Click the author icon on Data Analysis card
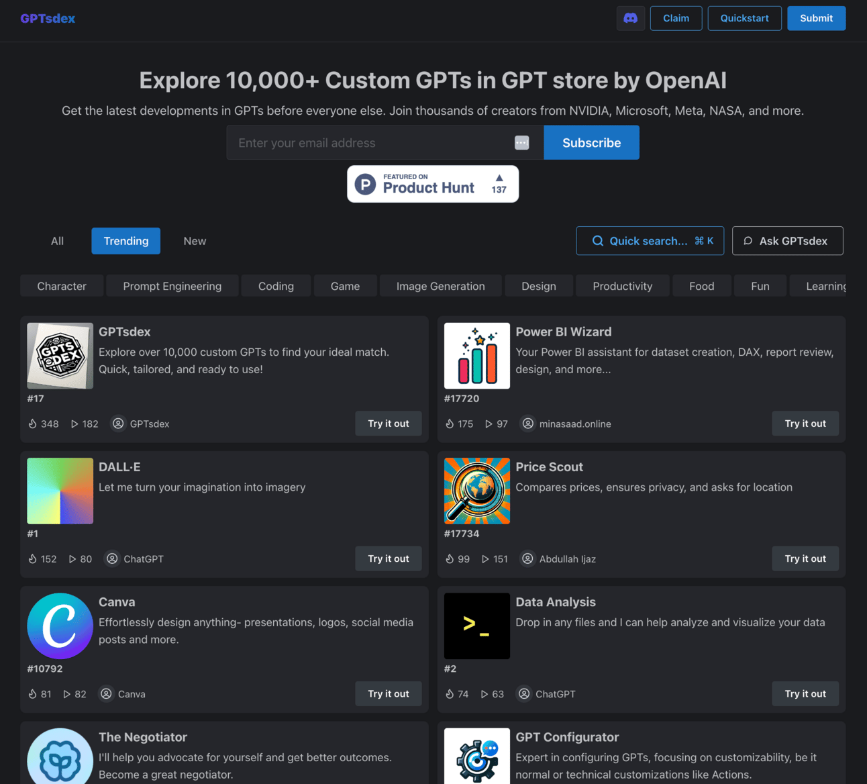The height and width of the screenshot is (784, 867). 524,694
